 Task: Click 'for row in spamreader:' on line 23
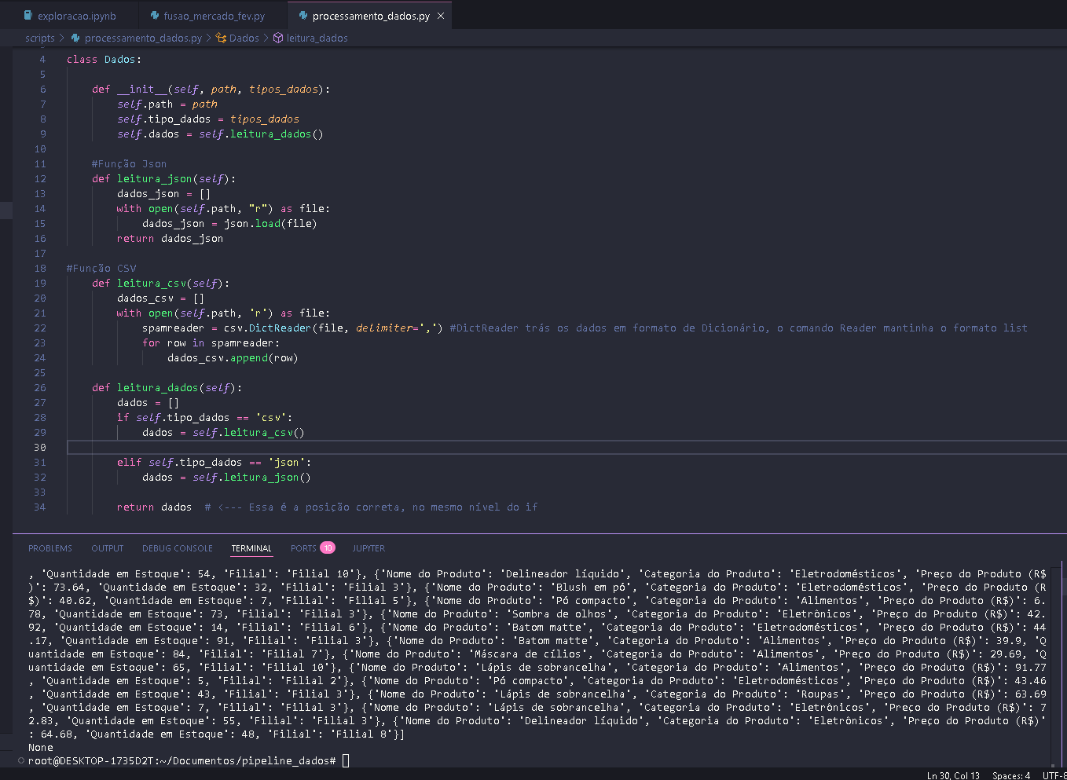click(211, 343)
